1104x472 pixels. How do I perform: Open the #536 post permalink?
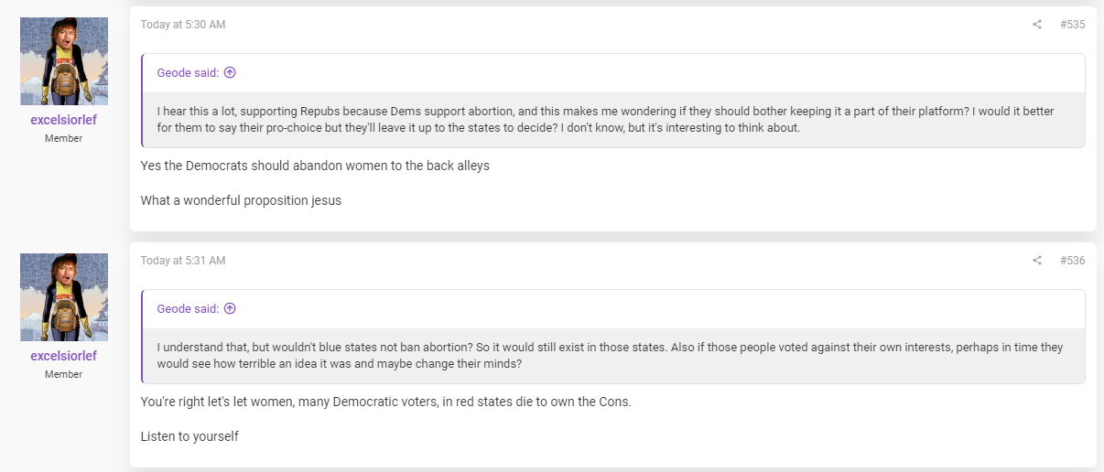tap(1072, 261)
